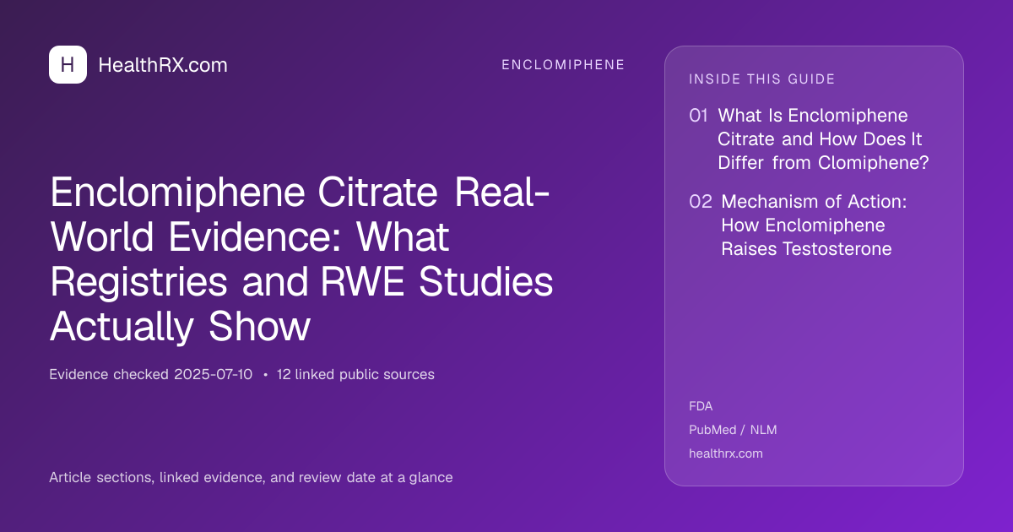
Task: Click the FDA source entry
Action: (701, 406)
